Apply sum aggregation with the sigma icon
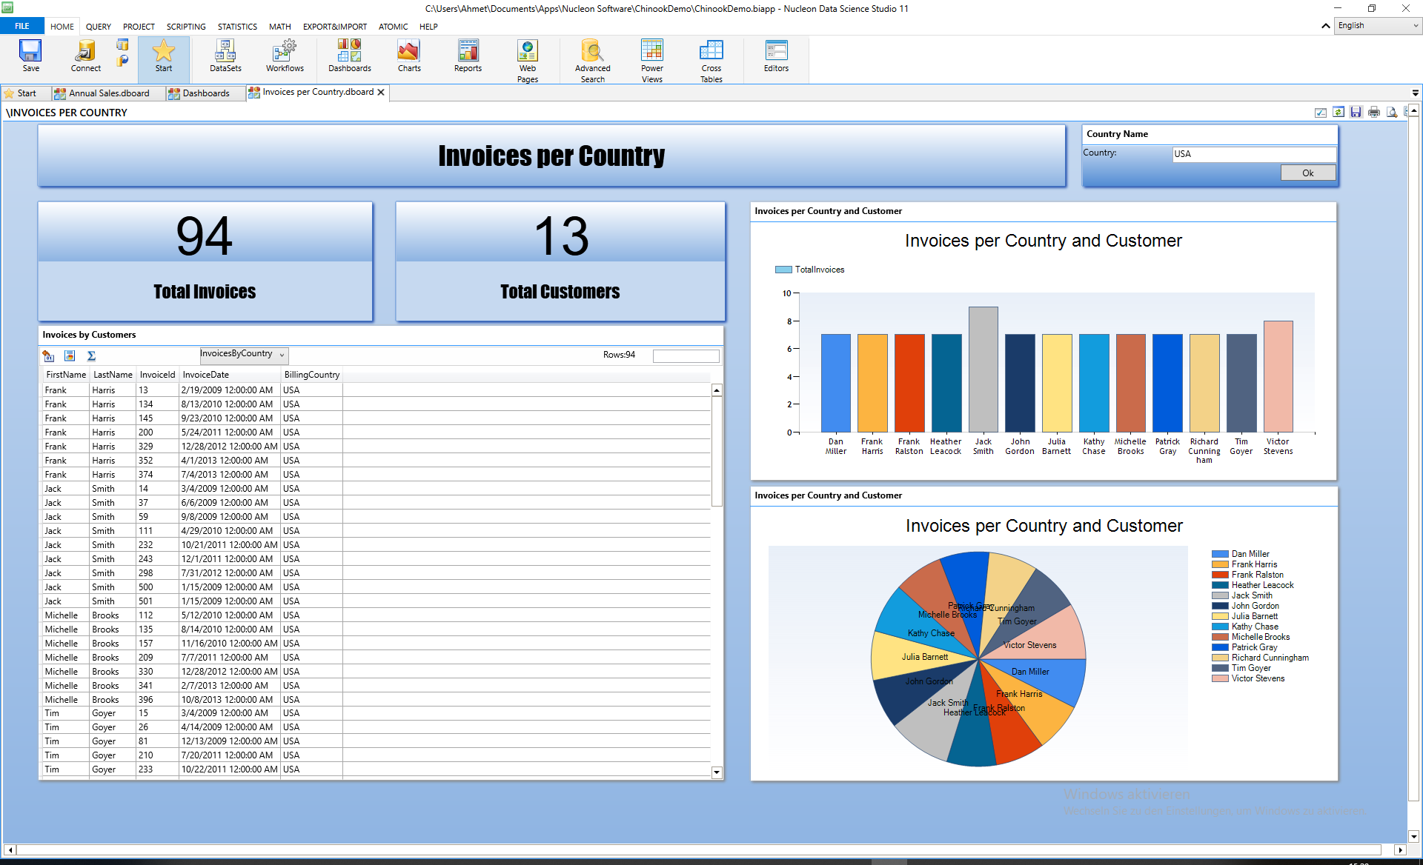 [x=91, y=356]
